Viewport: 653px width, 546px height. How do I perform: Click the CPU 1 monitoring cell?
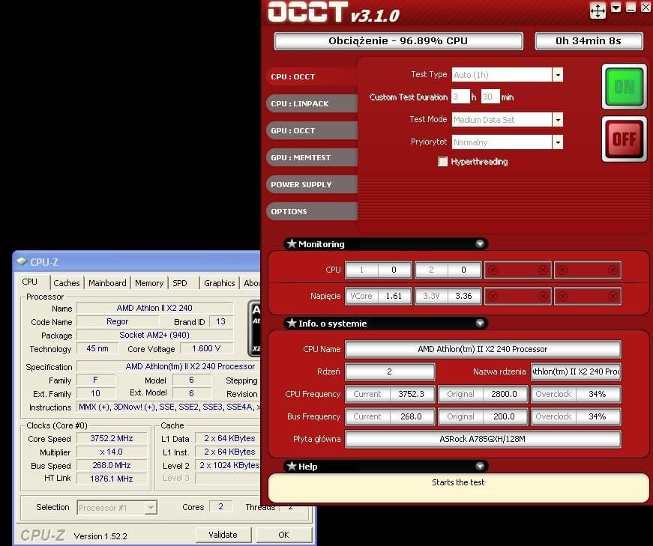[x=378, y=270]
